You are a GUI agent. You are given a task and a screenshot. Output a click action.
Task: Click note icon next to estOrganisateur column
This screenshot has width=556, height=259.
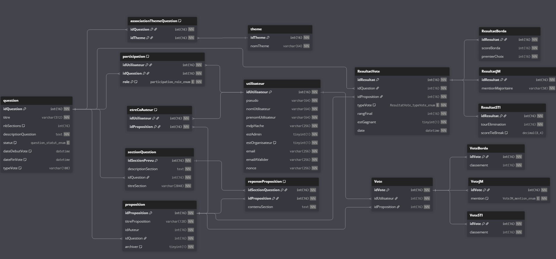pos(275,143)
